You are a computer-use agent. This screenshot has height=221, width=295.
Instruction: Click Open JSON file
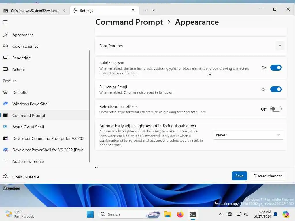point(44,177)
